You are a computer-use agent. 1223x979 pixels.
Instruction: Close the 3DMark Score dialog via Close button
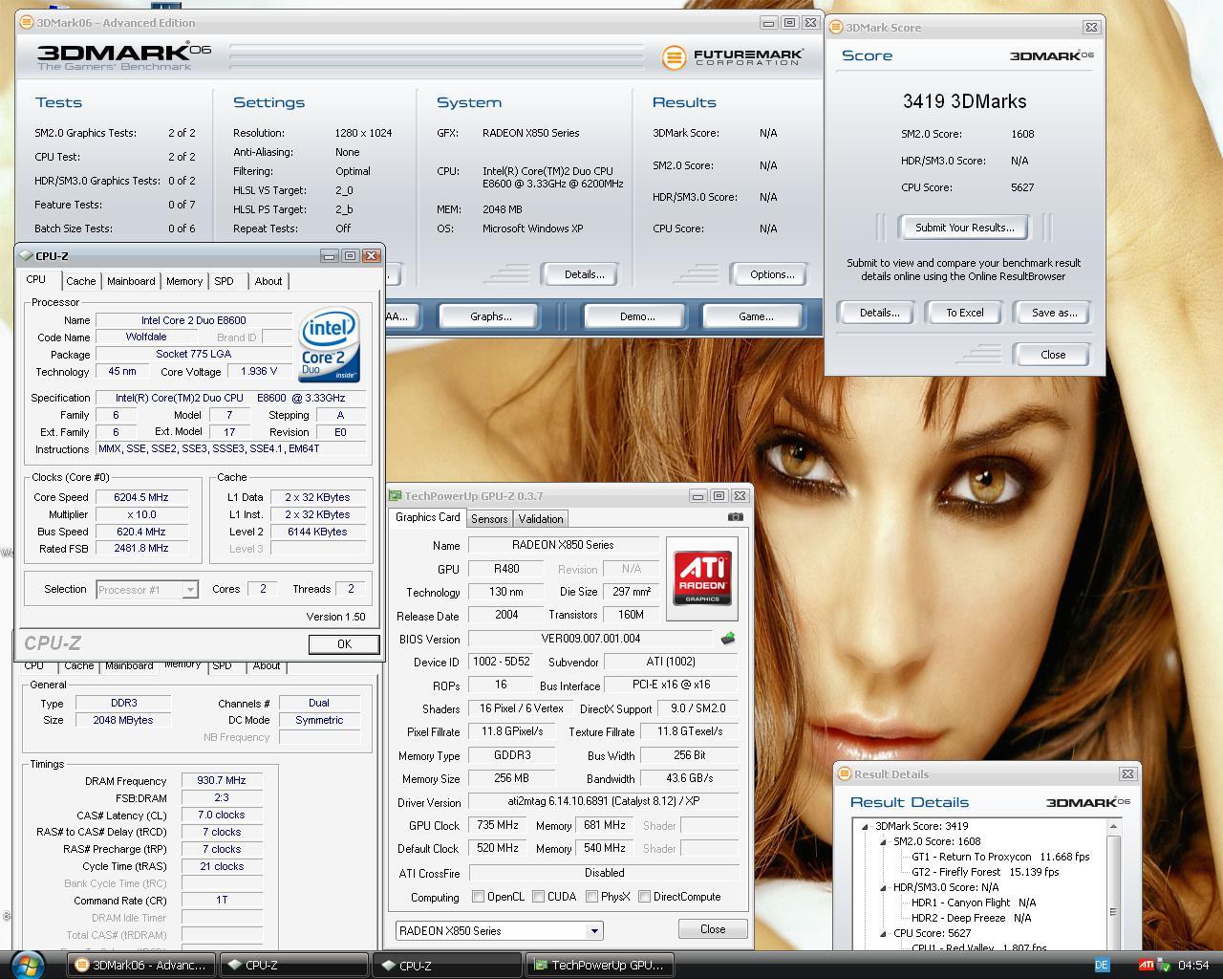coord(1053,355)
